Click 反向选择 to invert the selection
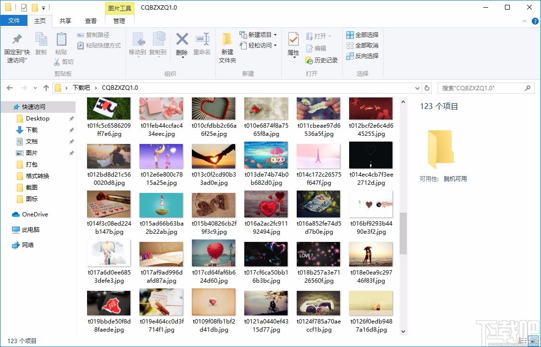541x347 pixels. [x=362, y=56]
